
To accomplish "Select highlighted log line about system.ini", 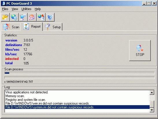I will (77, 107).
